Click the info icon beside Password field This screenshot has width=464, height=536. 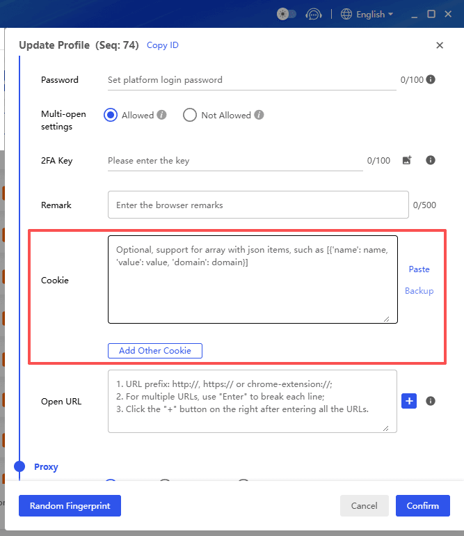pos(431,79)
